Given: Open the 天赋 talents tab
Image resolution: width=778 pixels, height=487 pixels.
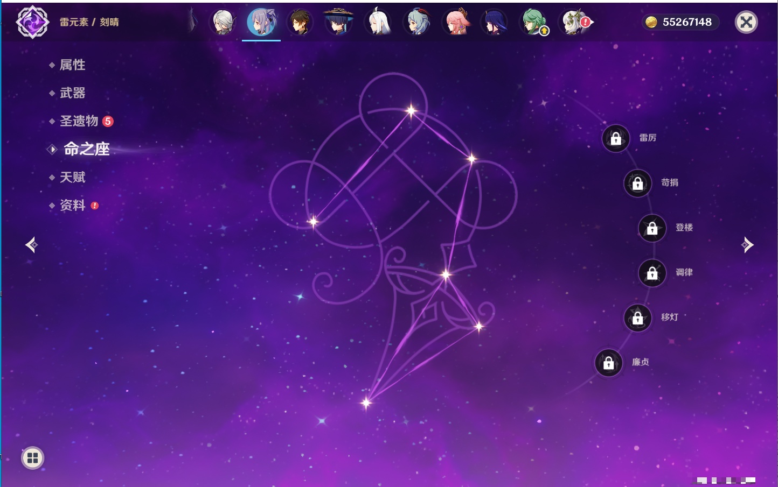Looking at the screenshot, I should [x=72, y=177].
